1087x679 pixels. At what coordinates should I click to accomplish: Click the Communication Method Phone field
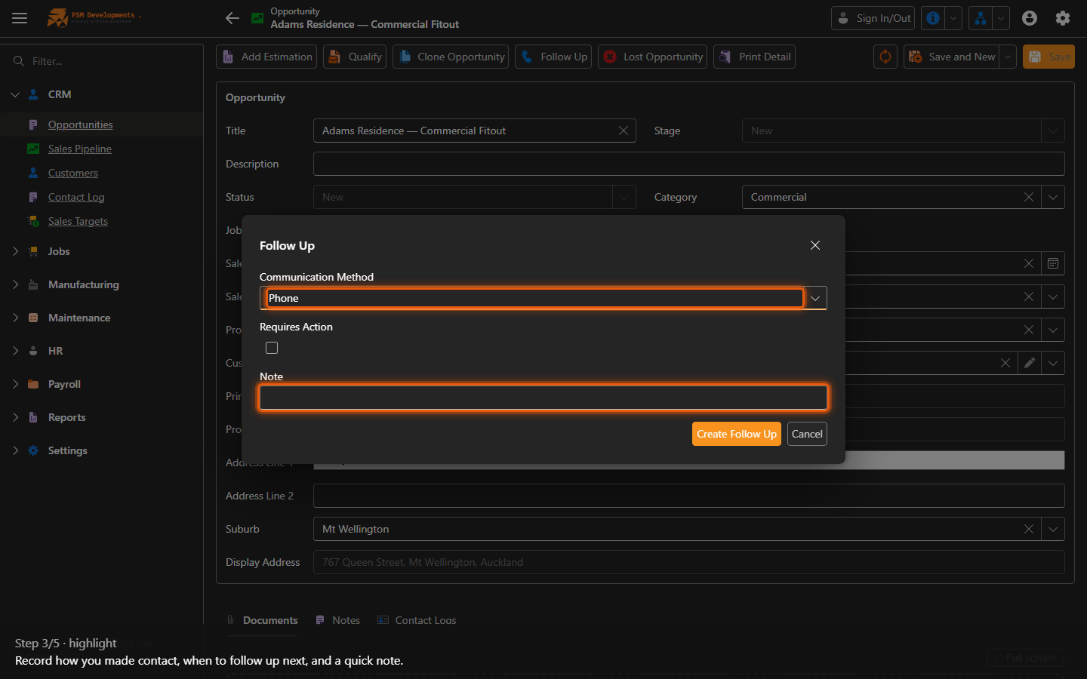[x=534, y=298]
